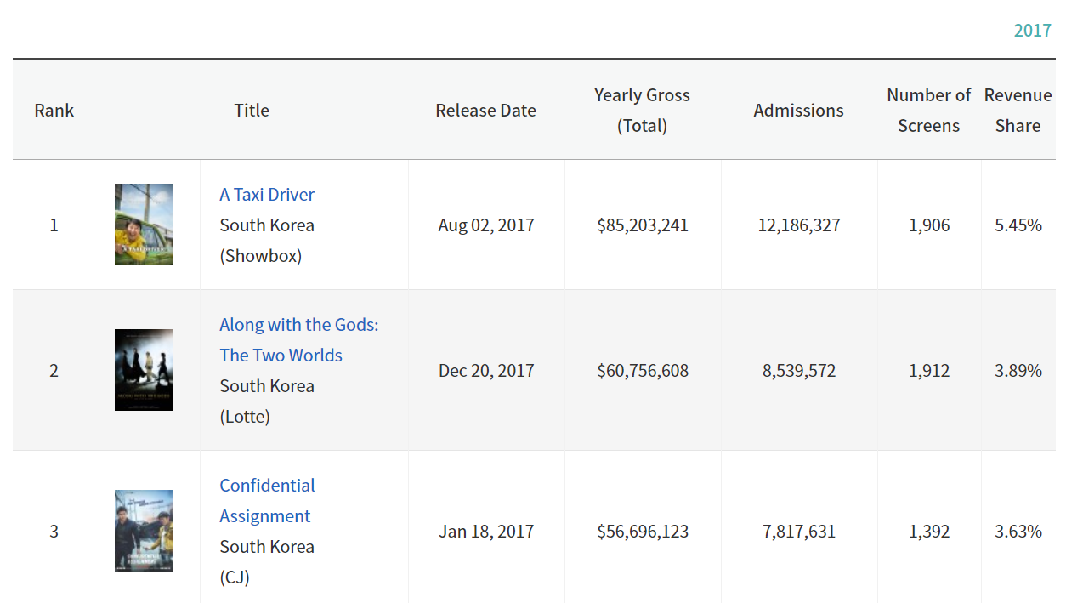Click the Confidential Assignment poster thumbnail
Viewport: 1066px width, 603px height.
click(x=144, y=531)
